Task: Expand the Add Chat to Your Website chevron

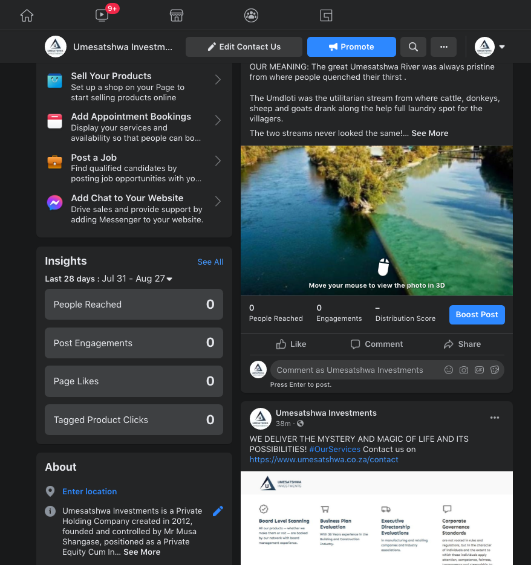Action: click(218, 201)
